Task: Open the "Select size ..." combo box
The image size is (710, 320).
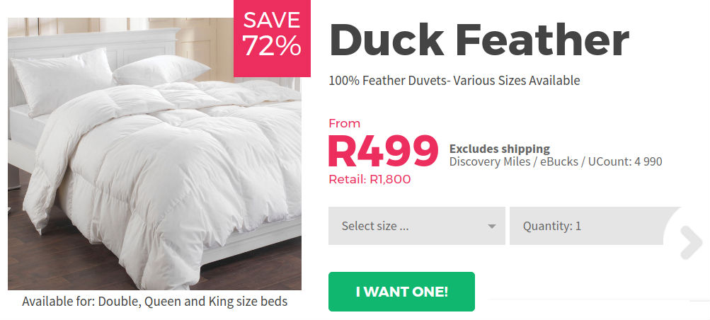Action: coord(416,227)
